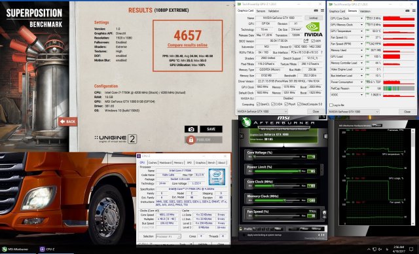This screenshot has width=419, height=254.
Task: Expand the GPU Core Clock sensor dropdown
Action: (x=361, y=18)
